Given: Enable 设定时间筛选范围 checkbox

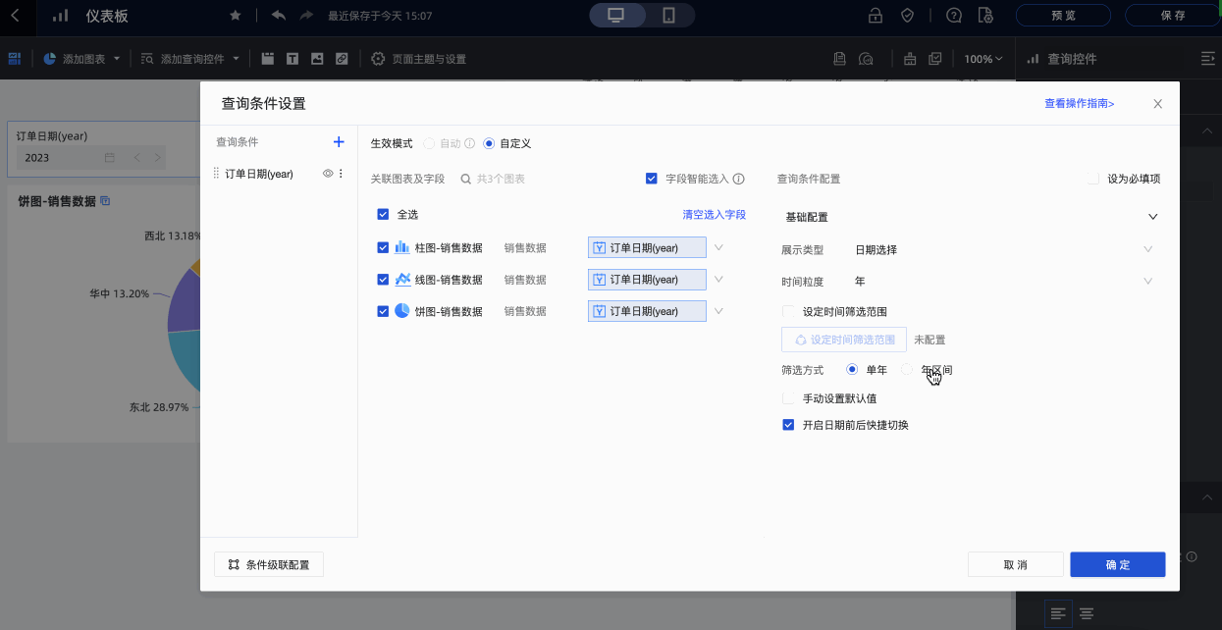Looking at the screenshot, I should pos(788,312).
